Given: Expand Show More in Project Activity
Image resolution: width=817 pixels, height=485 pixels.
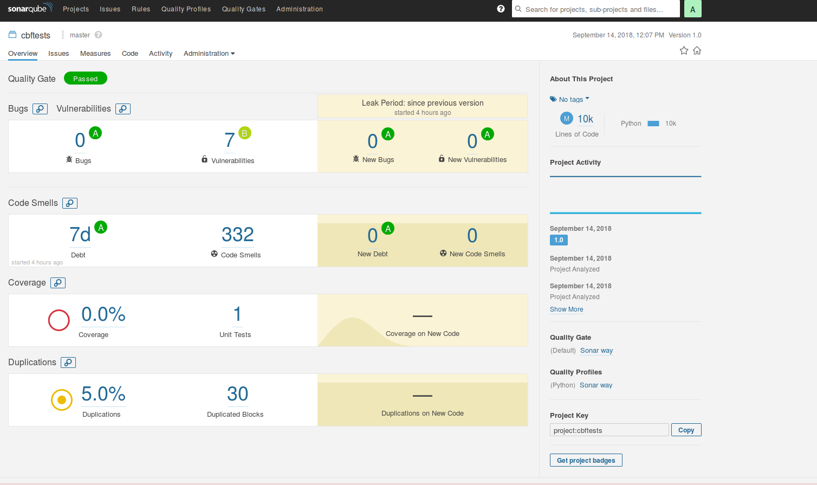Looking at the screenshot, I should coord(566,309).
